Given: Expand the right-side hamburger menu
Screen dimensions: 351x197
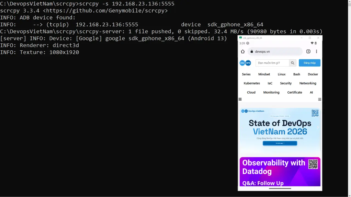Looking at the screenshot, I should point(319,99).
